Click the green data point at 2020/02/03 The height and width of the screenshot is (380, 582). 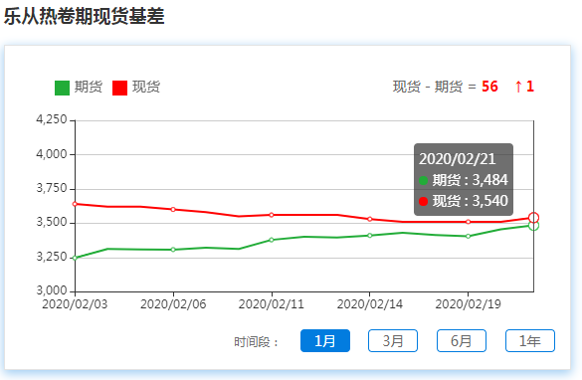coord(75,258)
